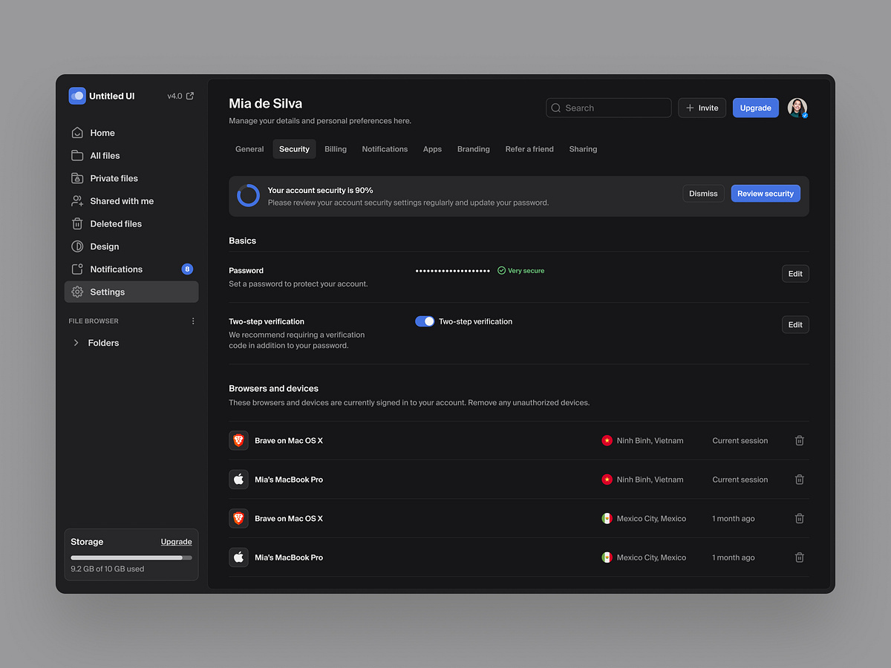Disable Two-step verification
This screenshot has height=668, width=891.
425,321
